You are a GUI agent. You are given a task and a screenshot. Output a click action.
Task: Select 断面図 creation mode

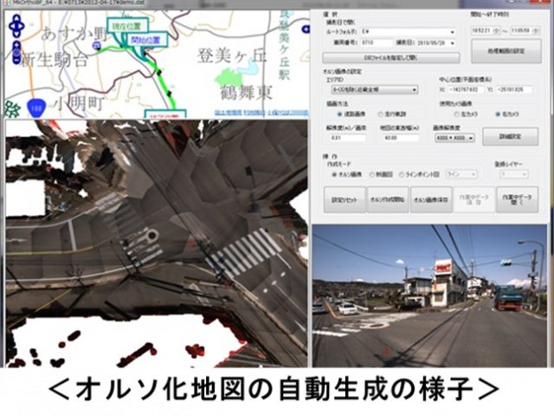coord(372,173)
